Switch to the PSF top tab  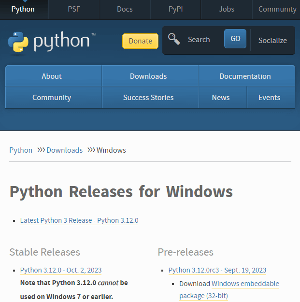74,9
